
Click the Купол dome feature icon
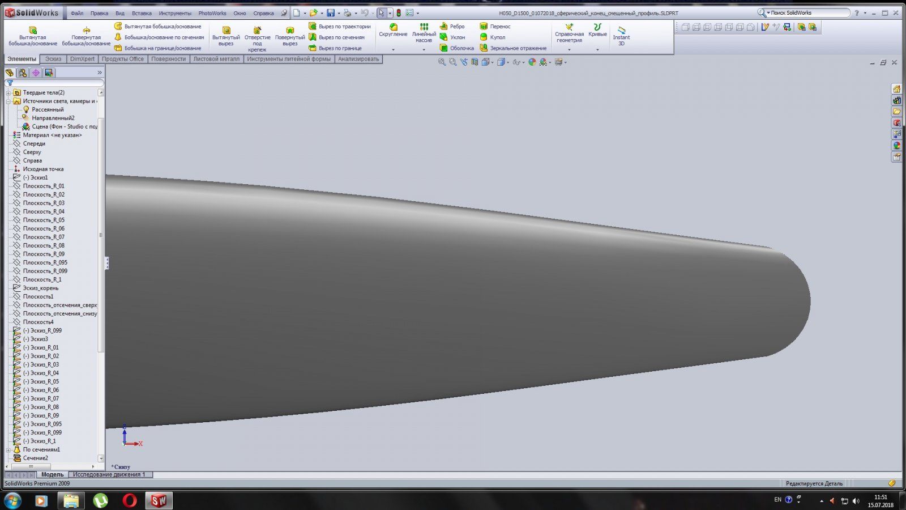tap(492, 37)
